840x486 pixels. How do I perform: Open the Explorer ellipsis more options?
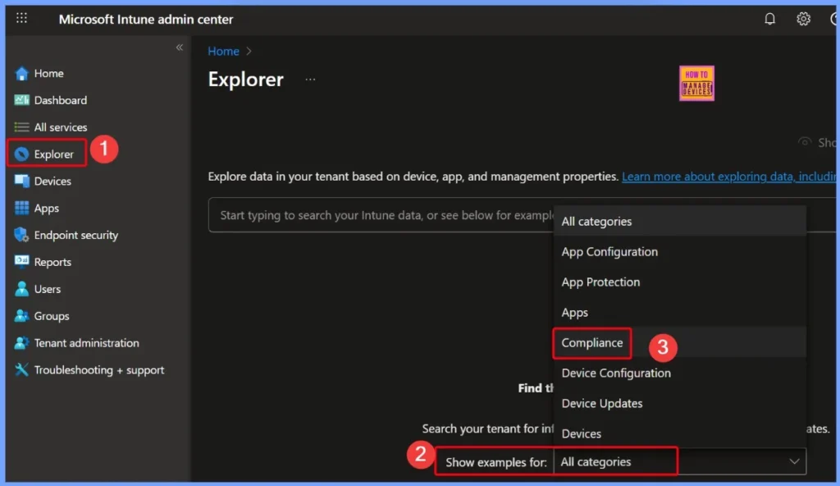click(310, 80)
